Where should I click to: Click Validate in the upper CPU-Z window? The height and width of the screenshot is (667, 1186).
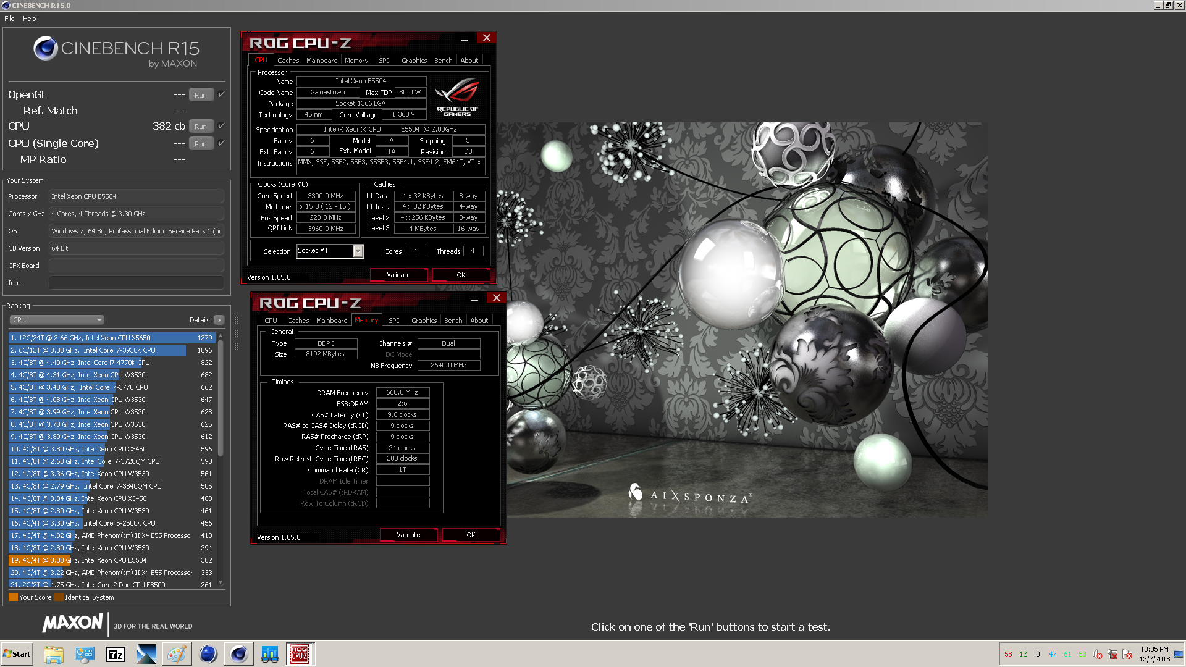tap(398, 275)
